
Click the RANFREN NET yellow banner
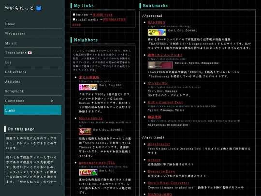pos(157,32)
